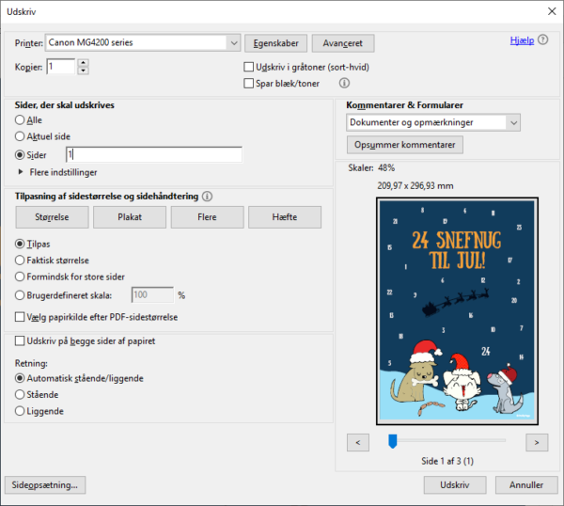Image resolution: width=564 pixels, height=506 pixels.
Task: Cancel with the Annuller button
Action: tap(526, 484)
